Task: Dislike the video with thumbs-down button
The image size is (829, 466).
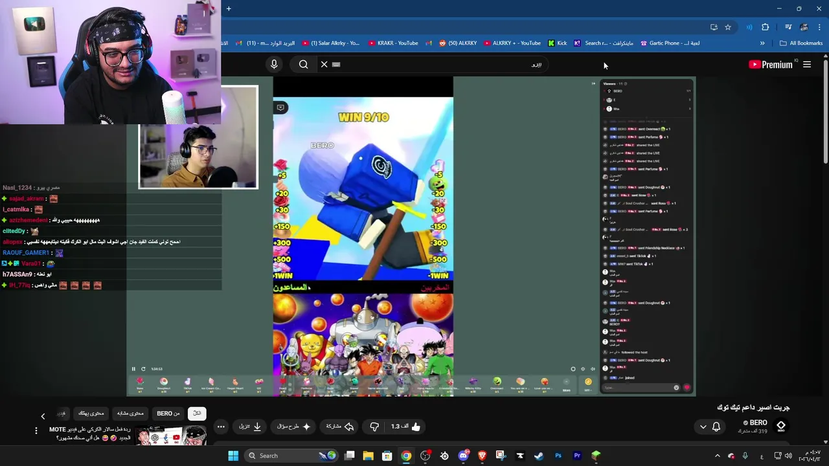Action: [374, 427]
